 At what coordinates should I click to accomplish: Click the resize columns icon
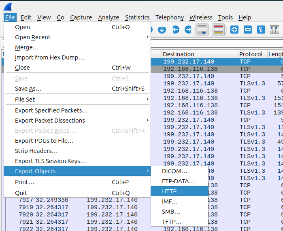pos(274,30)
